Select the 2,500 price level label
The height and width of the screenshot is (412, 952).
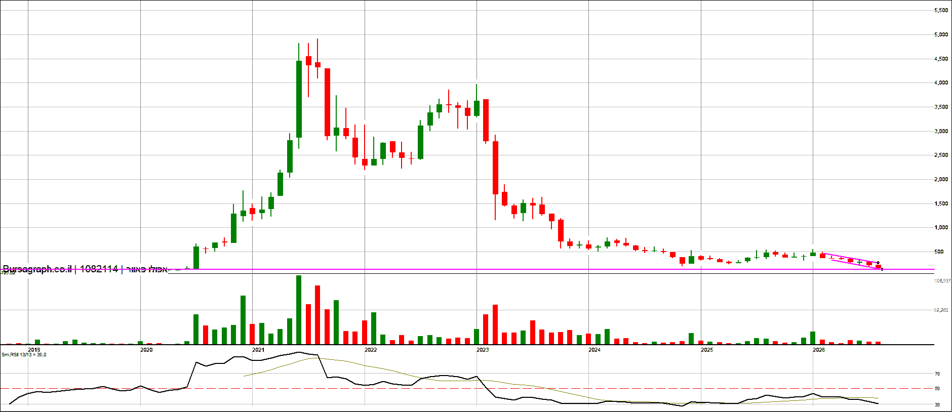click(941, 155)
